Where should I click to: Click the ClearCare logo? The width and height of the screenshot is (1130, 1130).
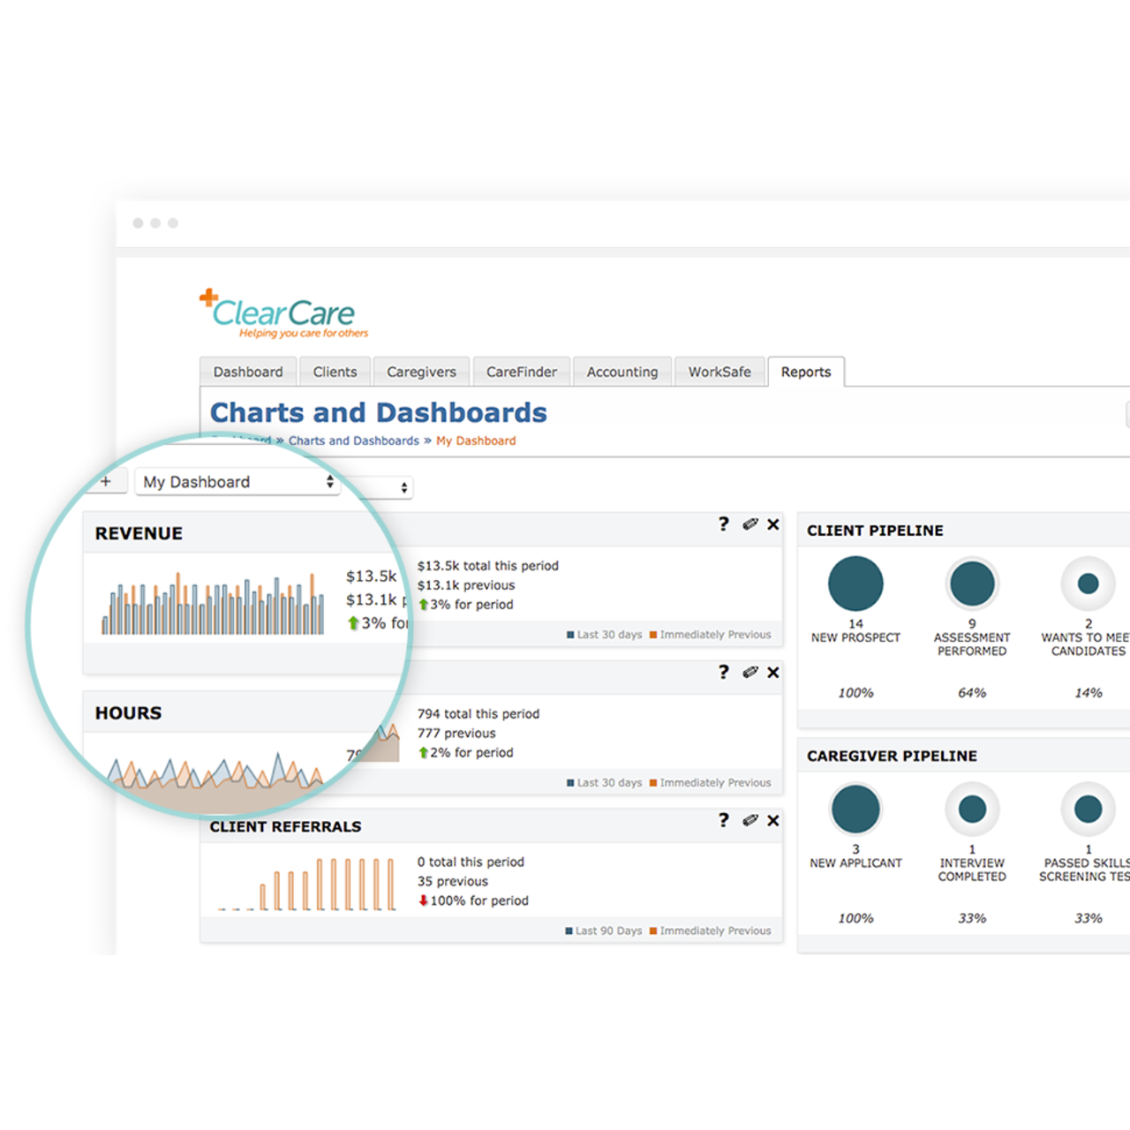[x=284, y=314]
